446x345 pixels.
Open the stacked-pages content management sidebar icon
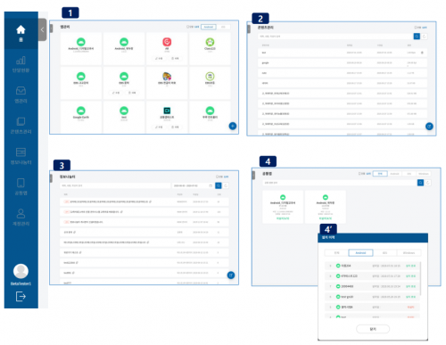(x=21, y=126)
